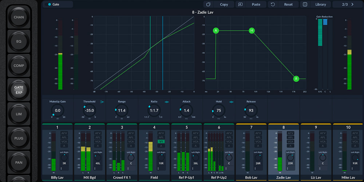Select channel 2 header tab

90,127
